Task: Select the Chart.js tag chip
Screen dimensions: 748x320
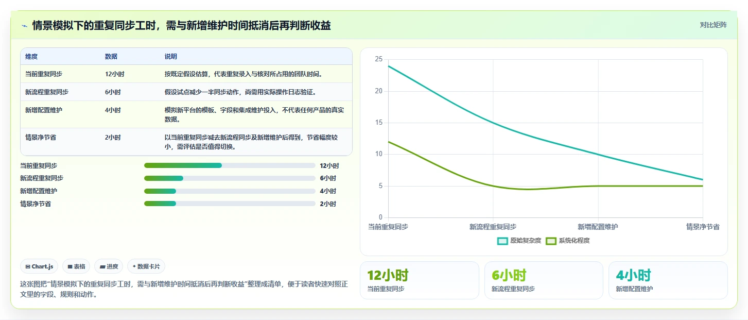Action: click(x=40, y=266)
